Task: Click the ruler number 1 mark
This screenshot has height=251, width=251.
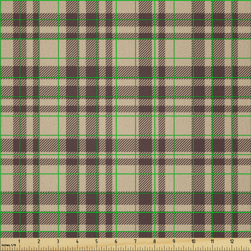Action: (19, 241)
